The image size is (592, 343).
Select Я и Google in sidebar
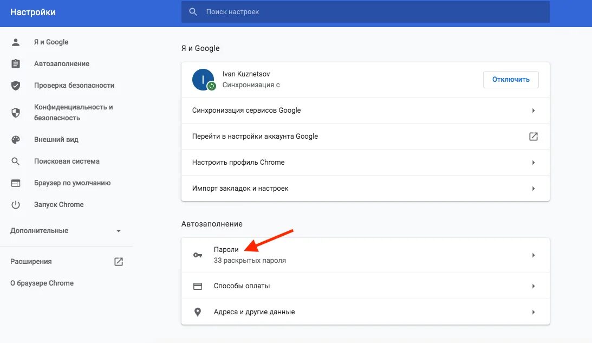pos(51,42)
